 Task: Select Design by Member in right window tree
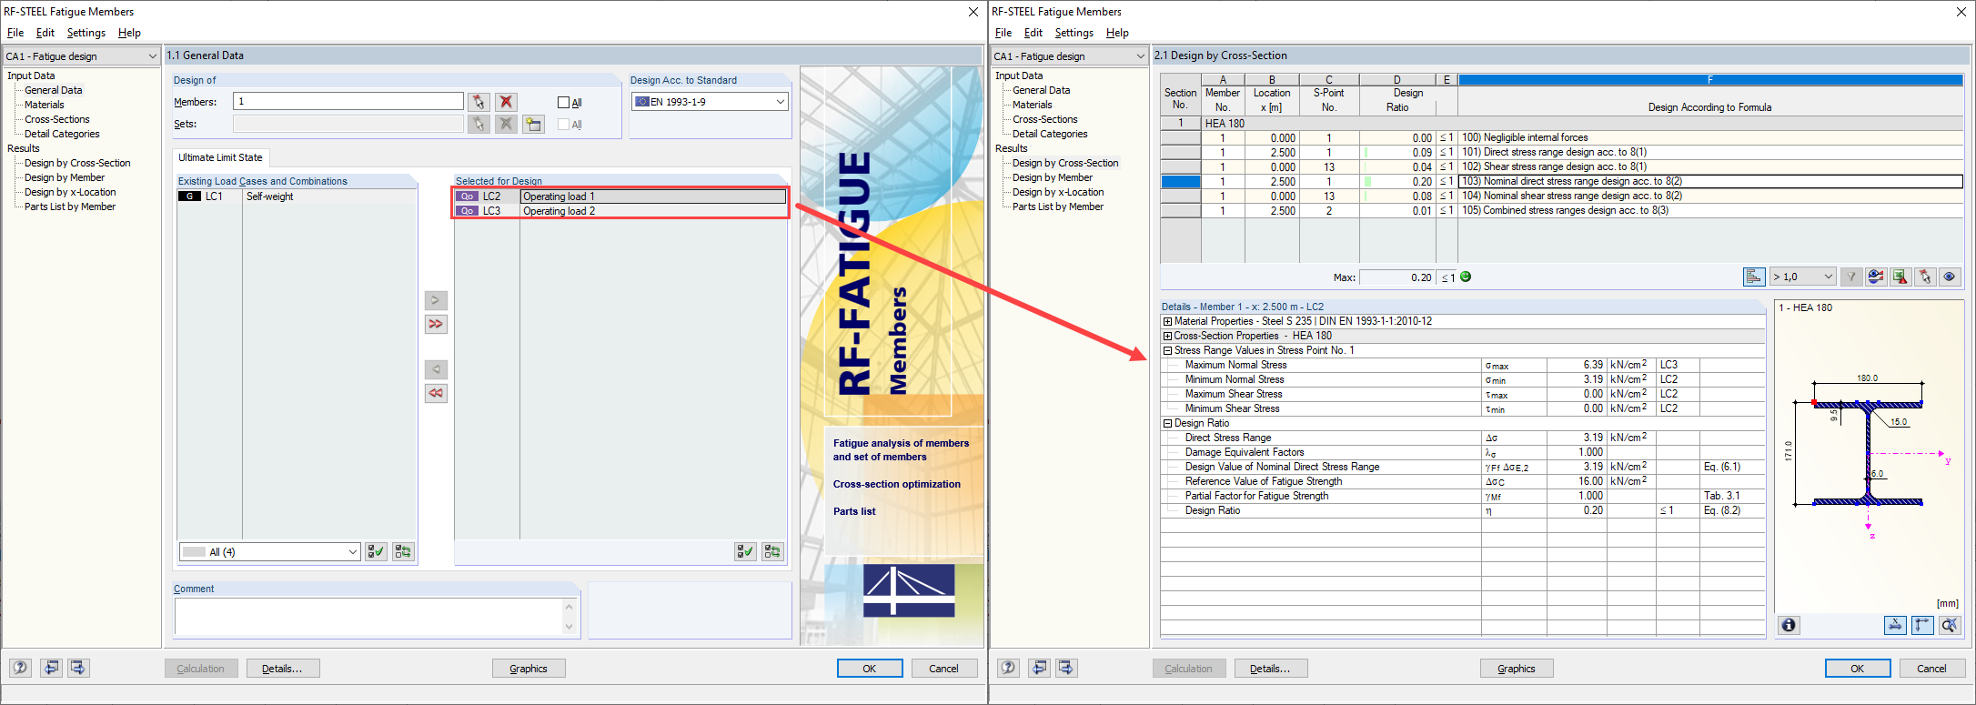pos(1053,177)
